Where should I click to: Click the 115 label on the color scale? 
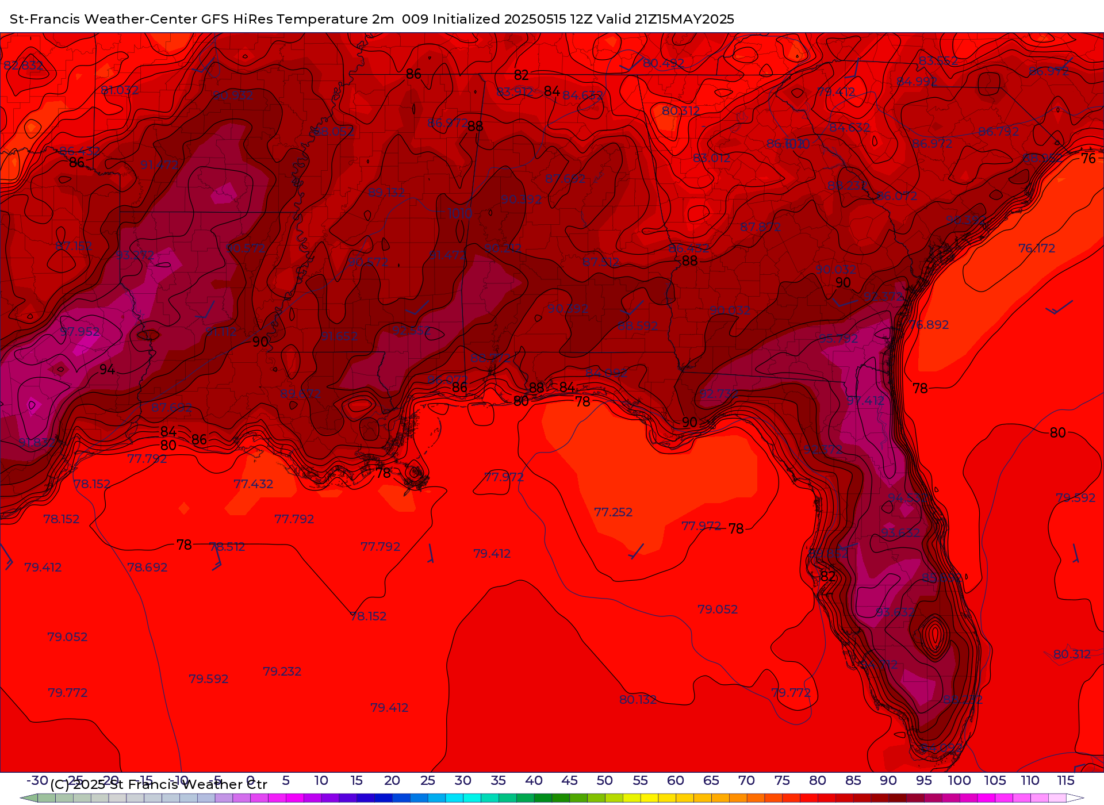(x=1066, y=780)
